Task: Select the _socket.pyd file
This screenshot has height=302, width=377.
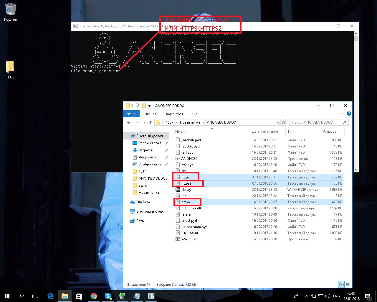Action: tap(190, 146)
